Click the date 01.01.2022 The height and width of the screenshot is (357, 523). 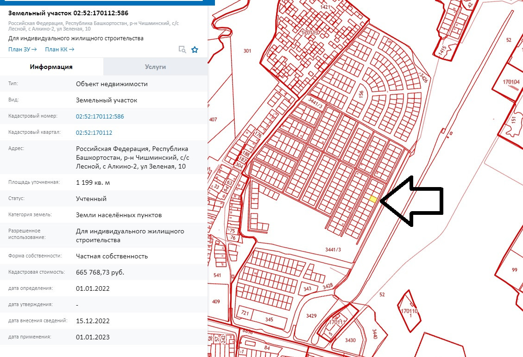(93, 288)
